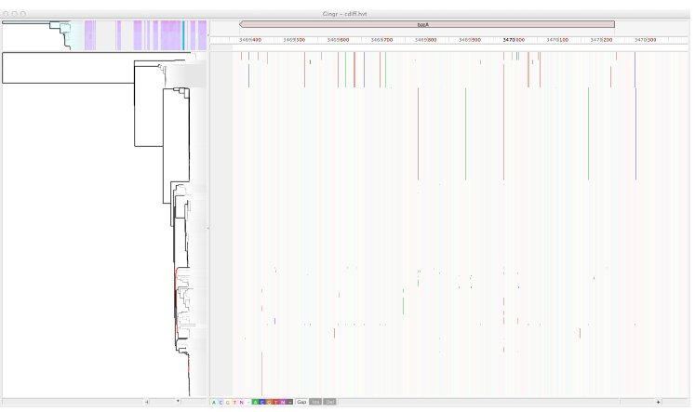Click the cyan position marker in the overview
Screen dimensions: 695x412
click(x=183, y=35)
